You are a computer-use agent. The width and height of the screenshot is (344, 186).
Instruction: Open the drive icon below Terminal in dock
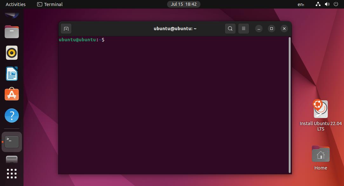12,160
